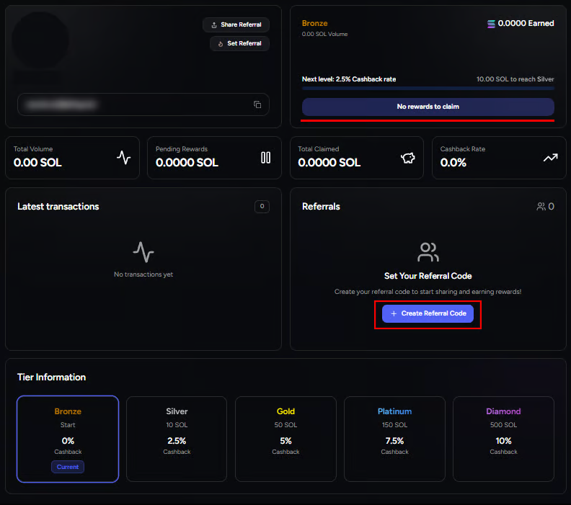571x505 pixels.
Task: Click the activity pulse icon in Total Volume
Action: pyautogui.click(x=124, y=158)
